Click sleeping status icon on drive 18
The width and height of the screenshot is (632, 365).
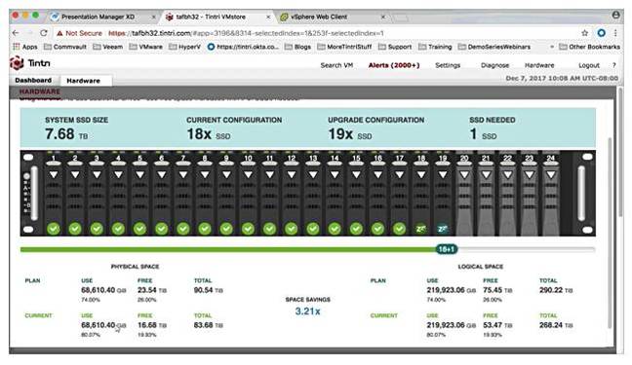coord(420,229)
